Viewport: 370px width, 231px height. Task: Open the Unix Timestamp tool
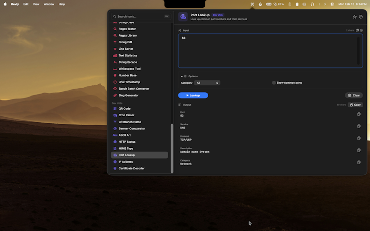[x=139, y=82]
